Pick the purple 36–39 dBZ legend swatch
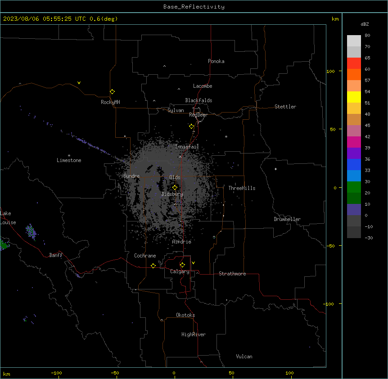The image size is (388, 379). 354,153
